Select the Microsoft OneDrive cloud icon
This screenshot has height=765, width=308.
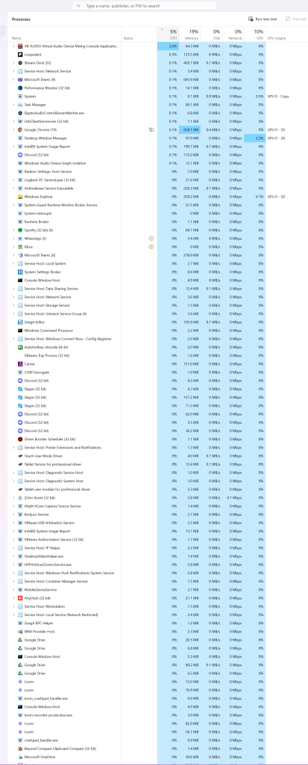20,757
